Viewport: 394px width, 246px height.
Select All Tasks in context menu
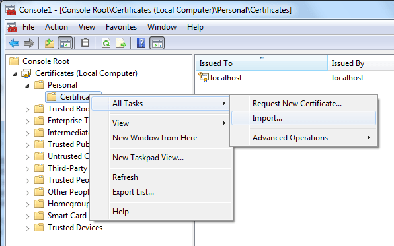tap(161, 104)
